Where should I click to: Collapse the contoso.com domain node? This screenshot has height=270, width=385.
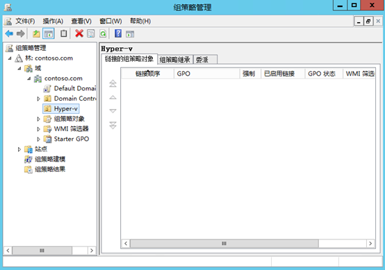[x=29, y=78]
